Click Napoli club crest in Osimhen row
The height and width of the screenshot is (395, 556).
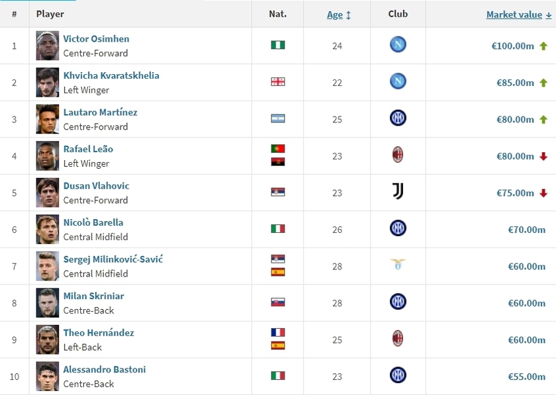pos(398,45)
